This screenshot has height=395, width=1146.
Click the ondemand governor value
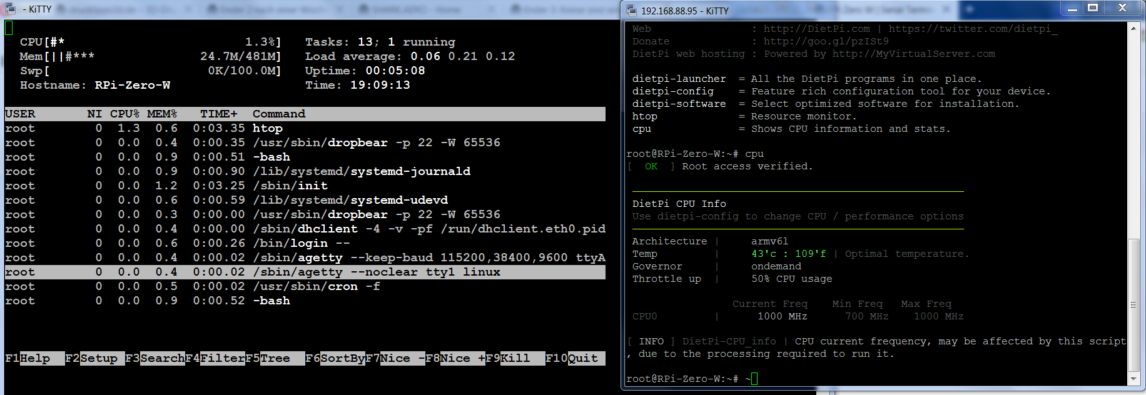[776, 266]
